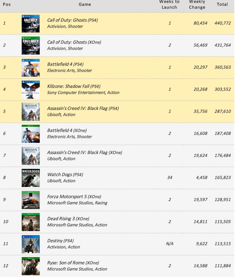Open Destiny (PS4) game title link
Screen dimensions: 235x277
[60, 241]
